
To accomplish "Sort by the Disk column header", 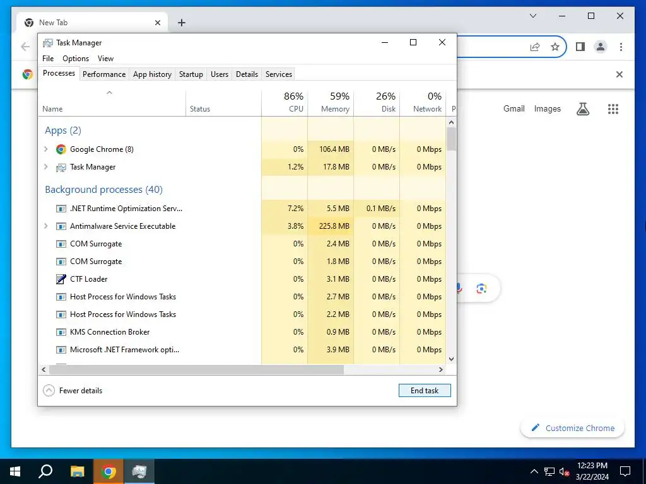I will coord(377,102).
